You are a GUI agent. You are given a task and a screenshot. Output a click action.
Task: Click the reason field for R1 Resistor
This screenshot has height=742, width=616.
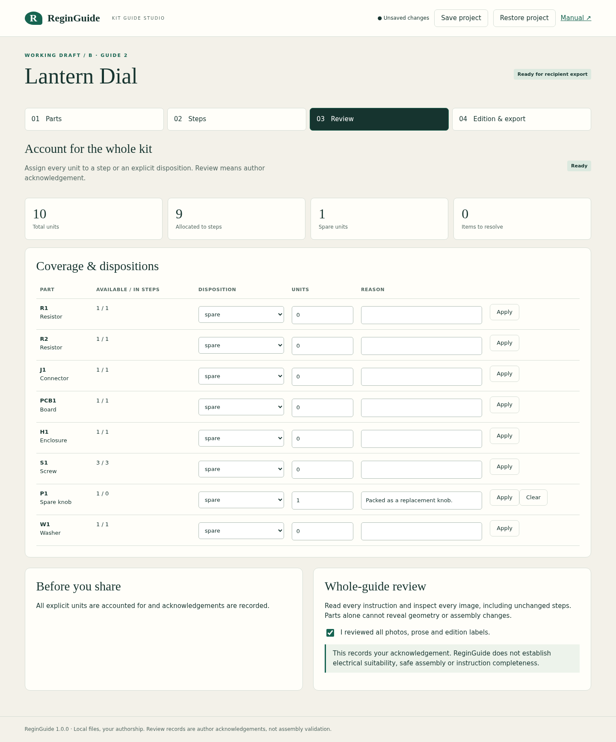[421, 315]
